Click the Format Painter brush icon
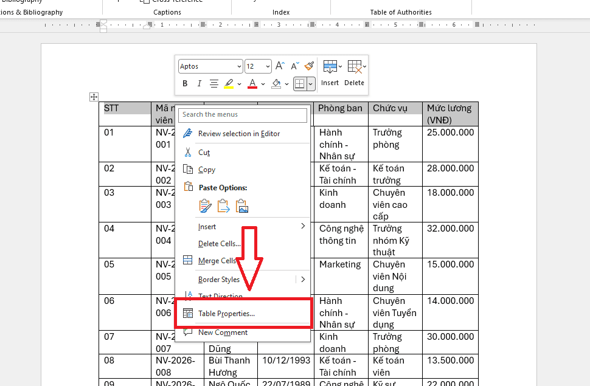 click(310, 66)
